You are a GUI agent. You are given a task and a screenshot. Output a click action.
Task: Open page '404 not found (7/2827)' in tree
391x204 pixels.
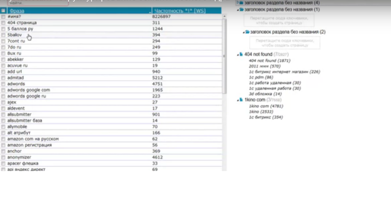coord(266,54)
